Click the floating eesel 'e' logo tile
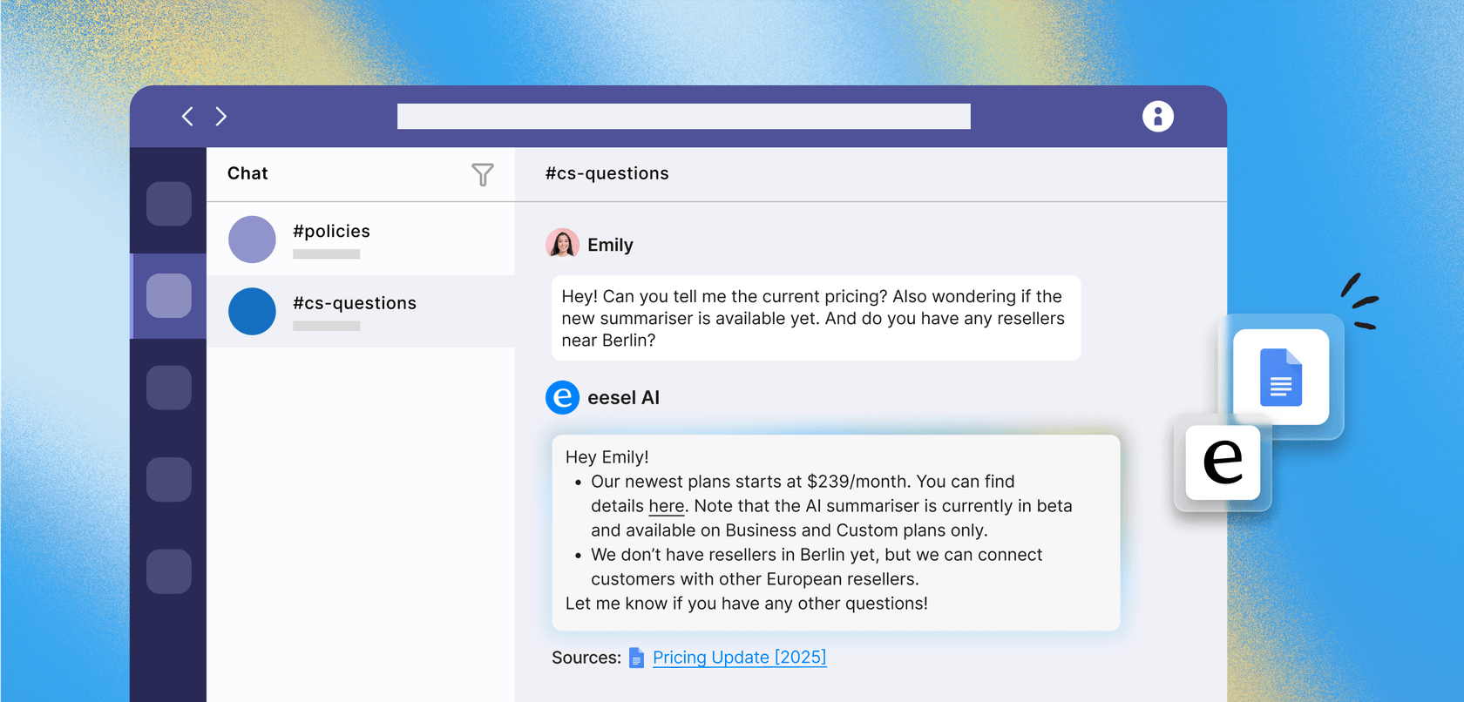 pyautogui.click(x=1223, y=462)
